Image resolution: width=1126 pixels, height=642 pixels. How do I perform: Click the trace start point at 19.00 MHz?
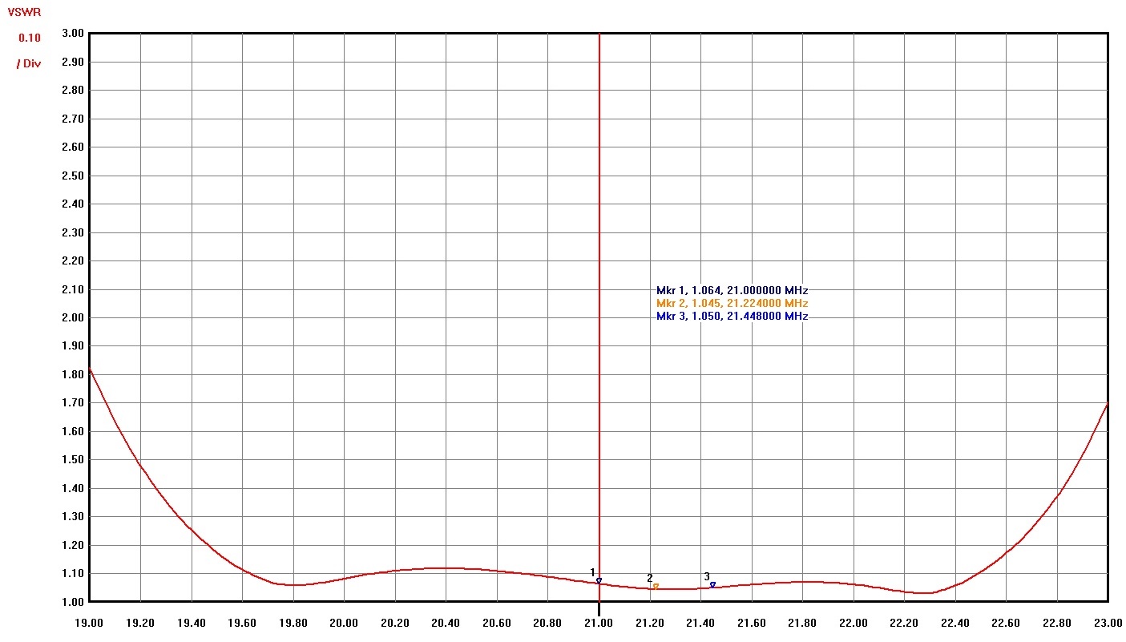[90, 369]
